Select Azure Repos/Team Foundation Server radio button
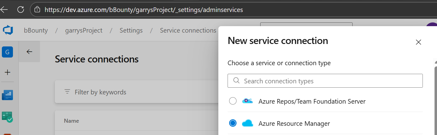The image size is (437, 135). tap(233, 101)
